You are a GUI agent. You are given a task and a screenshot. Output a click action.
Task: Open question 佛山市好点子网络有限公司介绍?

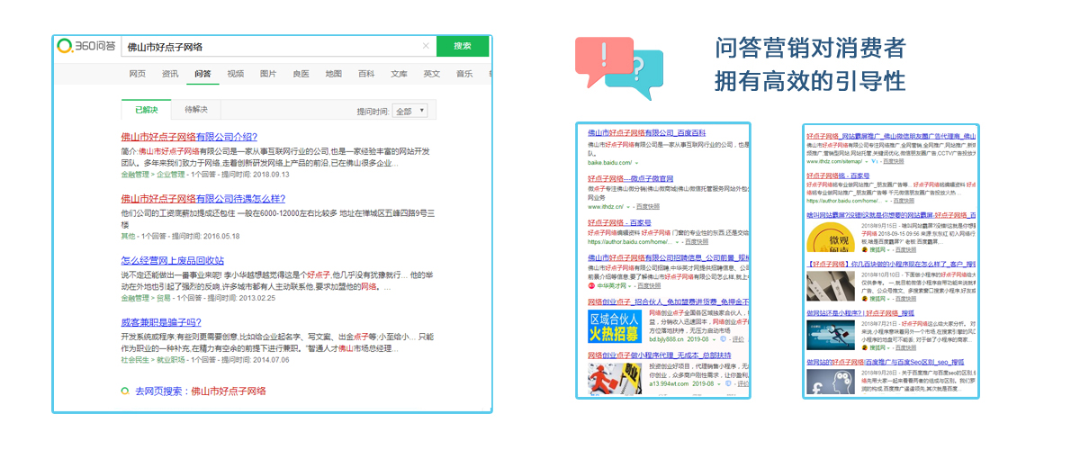[x=189, y=137]
